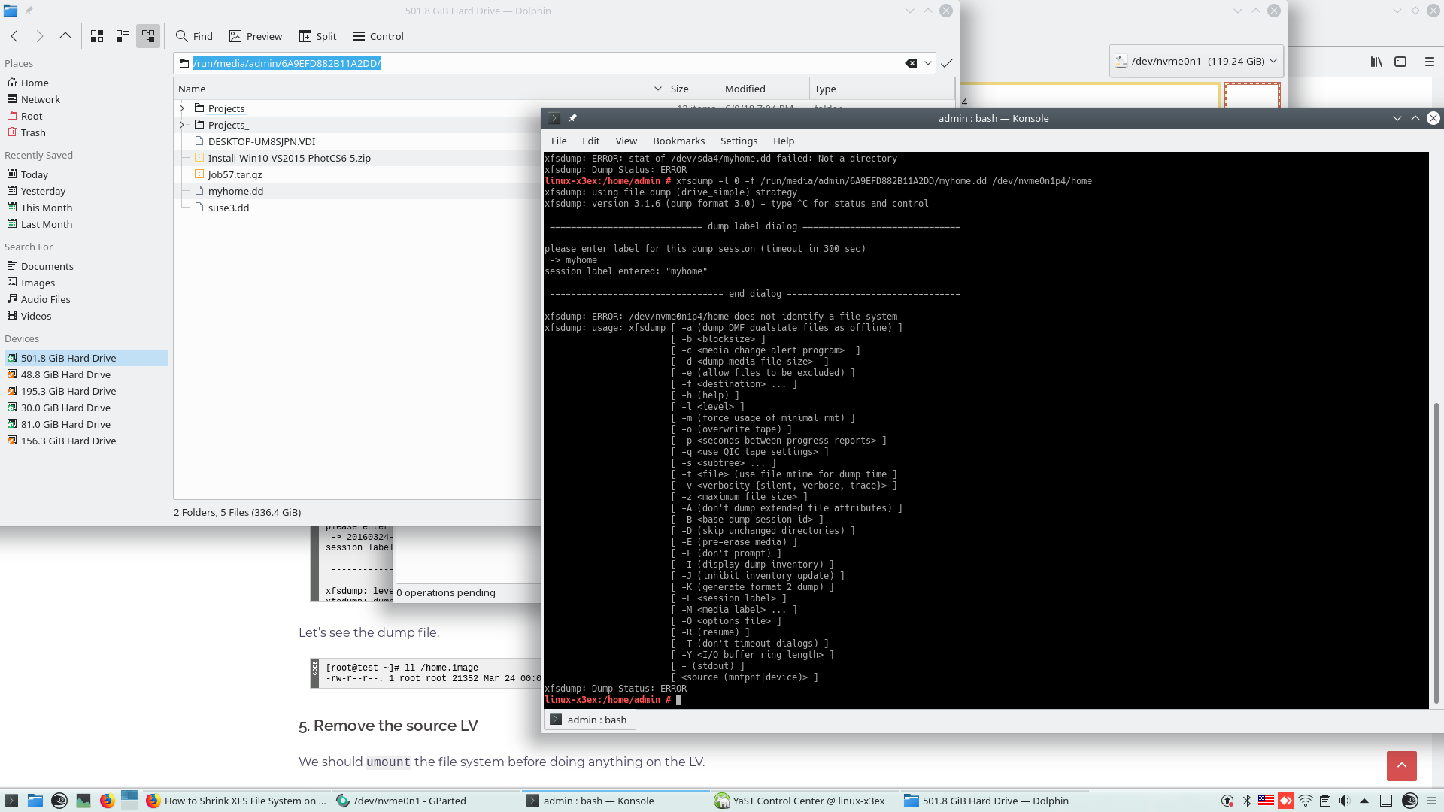Click the Konsole vertical scrollbar

click(1436, 553)
